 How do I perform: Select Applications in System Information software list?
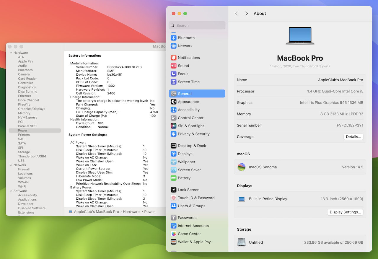point(27,200)
